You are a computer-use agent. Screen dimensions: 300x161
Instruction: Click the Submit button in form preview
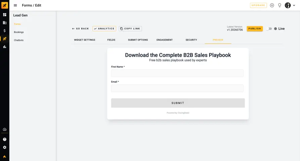(x=178, y=103)
